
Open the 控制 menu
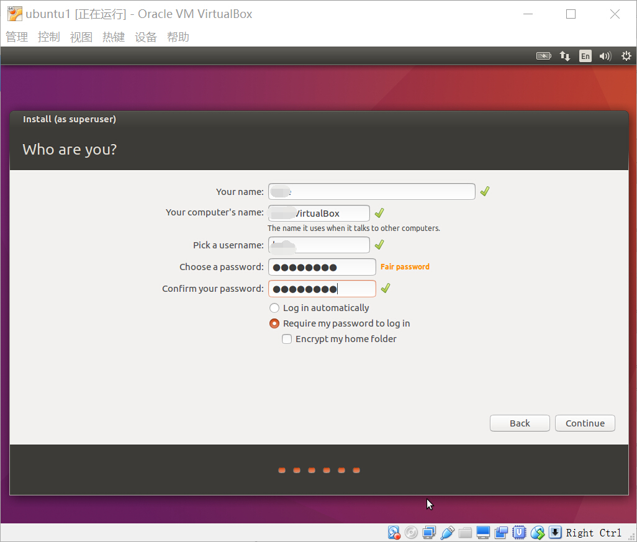pyautogui.click(x=49, y=37)
